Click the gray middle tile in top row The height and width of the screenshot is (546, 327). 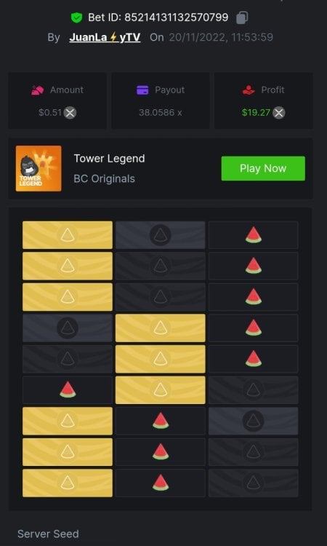pyautogui.click(x=161, y=235)
